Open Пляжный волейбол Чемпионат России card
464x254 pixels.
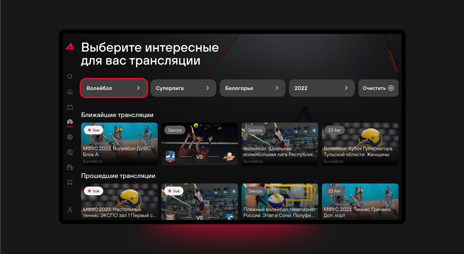[x=280, y=202]
